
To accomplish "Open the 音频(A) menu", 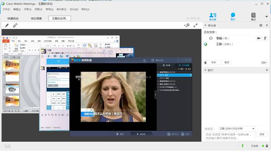I will 49,9.
